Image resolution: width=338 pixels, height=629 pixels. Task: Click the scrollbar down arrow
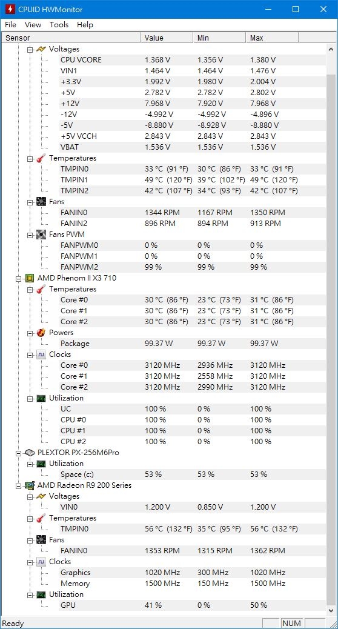331,611
